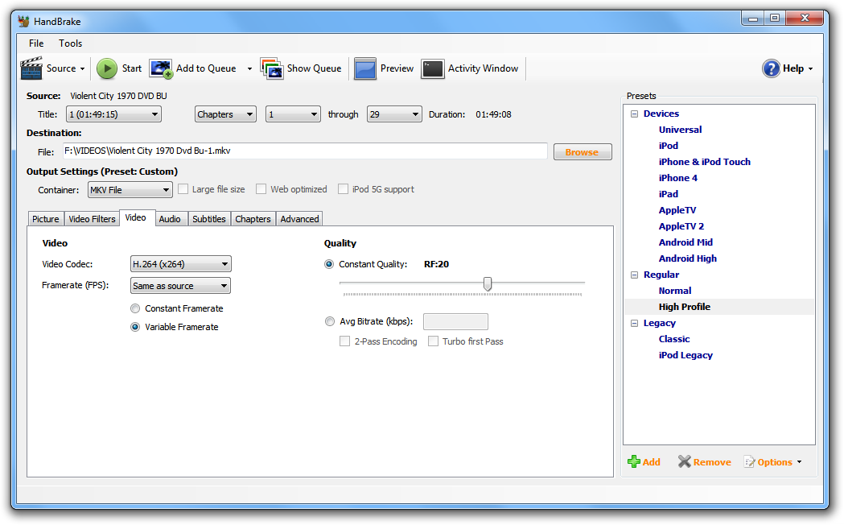Select the Variable Framerate radio button
Image resolution: width=844 pixels, height=525 pixels.
135,327
